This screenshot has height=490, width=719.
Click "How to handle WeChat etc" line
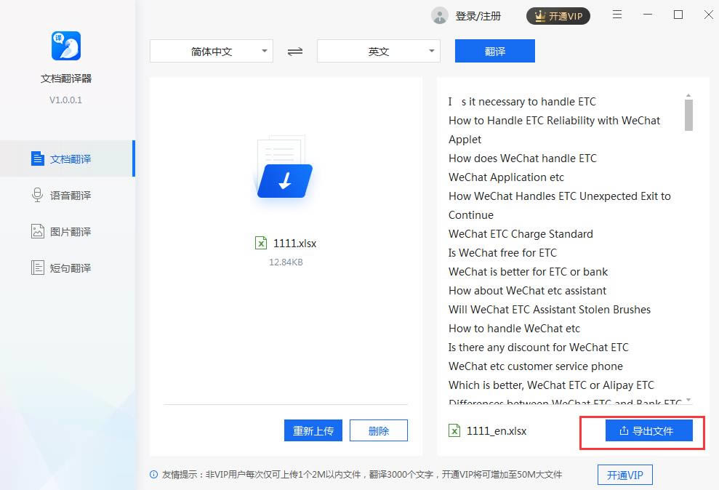click(x=514, y=328)
